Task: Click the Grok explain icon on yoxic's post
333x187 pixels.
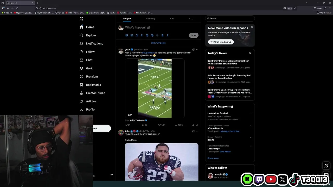Action: pos(193,50)
